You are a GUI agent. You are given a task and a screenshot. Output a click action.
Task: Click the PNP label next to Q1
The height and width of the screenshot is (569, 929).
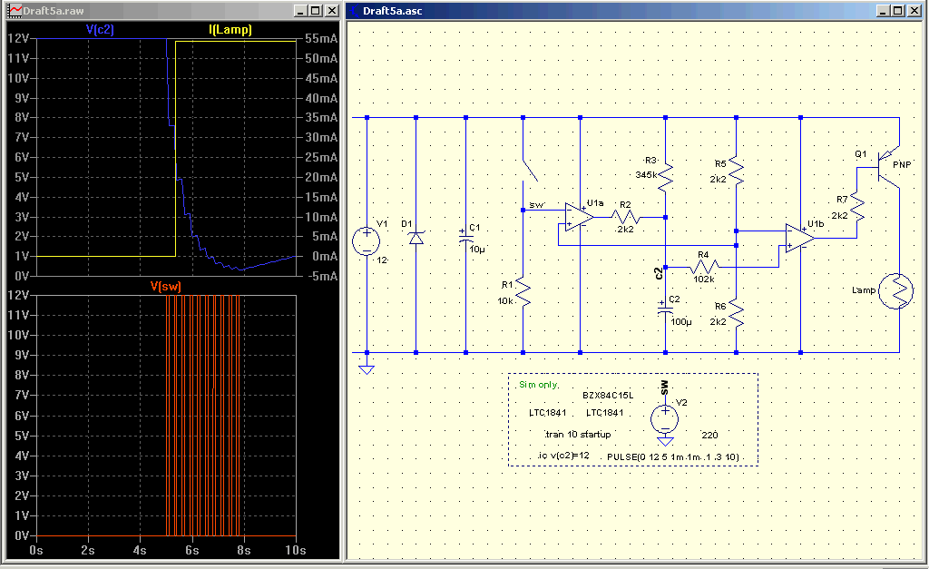pyautogui.click(x=902, y=165)
